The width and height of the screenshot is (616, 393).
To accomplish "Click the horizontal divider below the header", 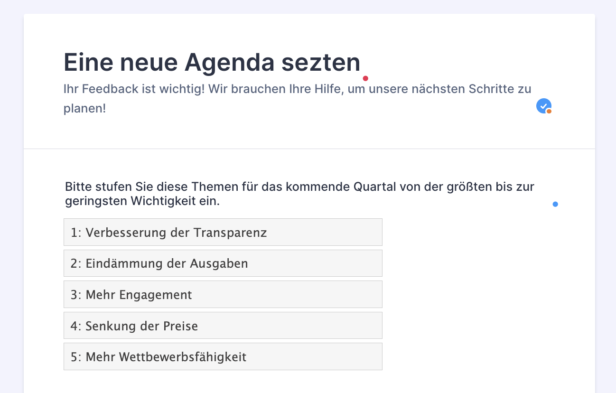I will point(309,149).
